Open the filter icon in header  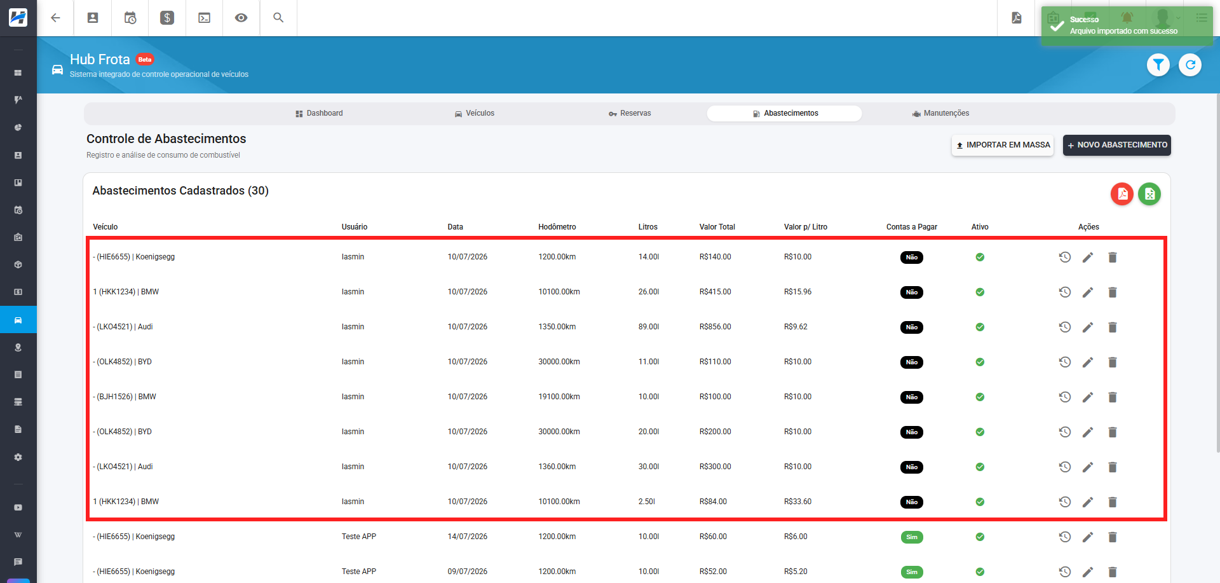tap(1158, 65)
